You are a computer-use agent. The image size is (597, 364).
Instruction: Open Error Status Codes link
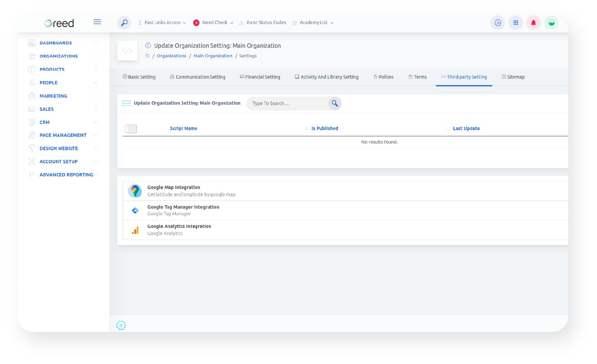[x=263, y=23]
